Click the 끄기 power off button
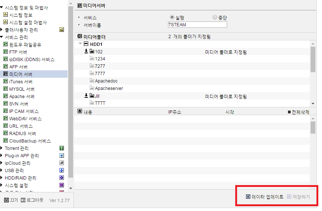The height and width of the screenshot is (211, 322). coord(11,200)
